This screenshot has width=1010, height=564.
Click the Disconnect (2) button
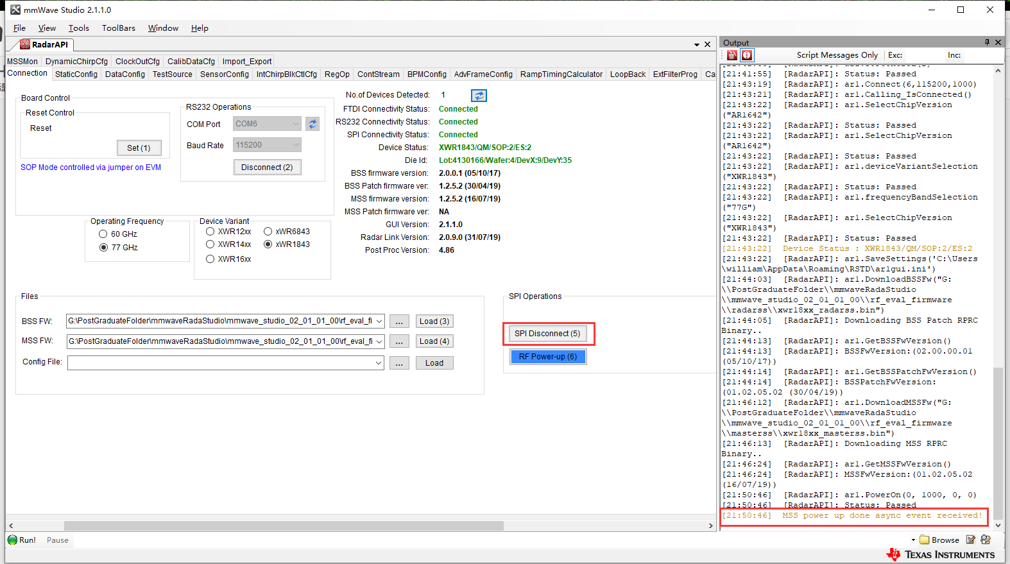click(x=267, y=167)
